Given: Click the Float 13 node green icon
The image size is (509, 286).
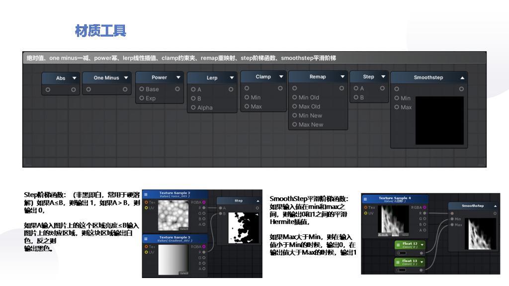Looking at the screenshot, I should (398, 262).
